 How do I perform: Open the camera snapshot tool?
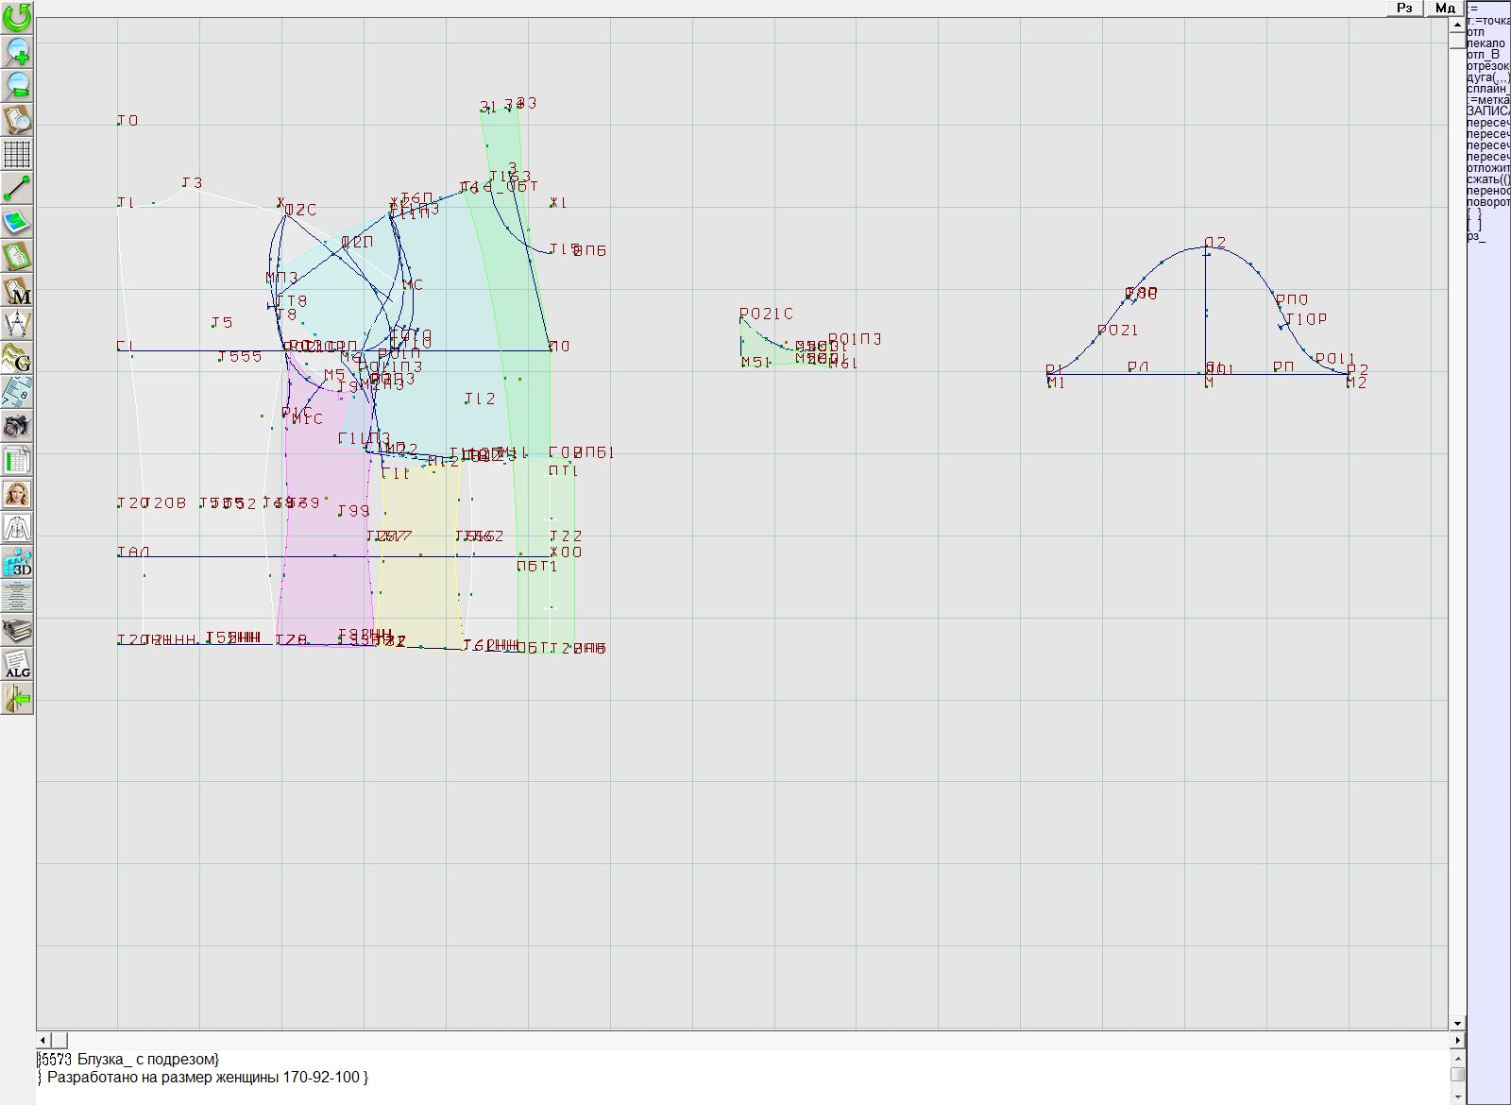17,426
